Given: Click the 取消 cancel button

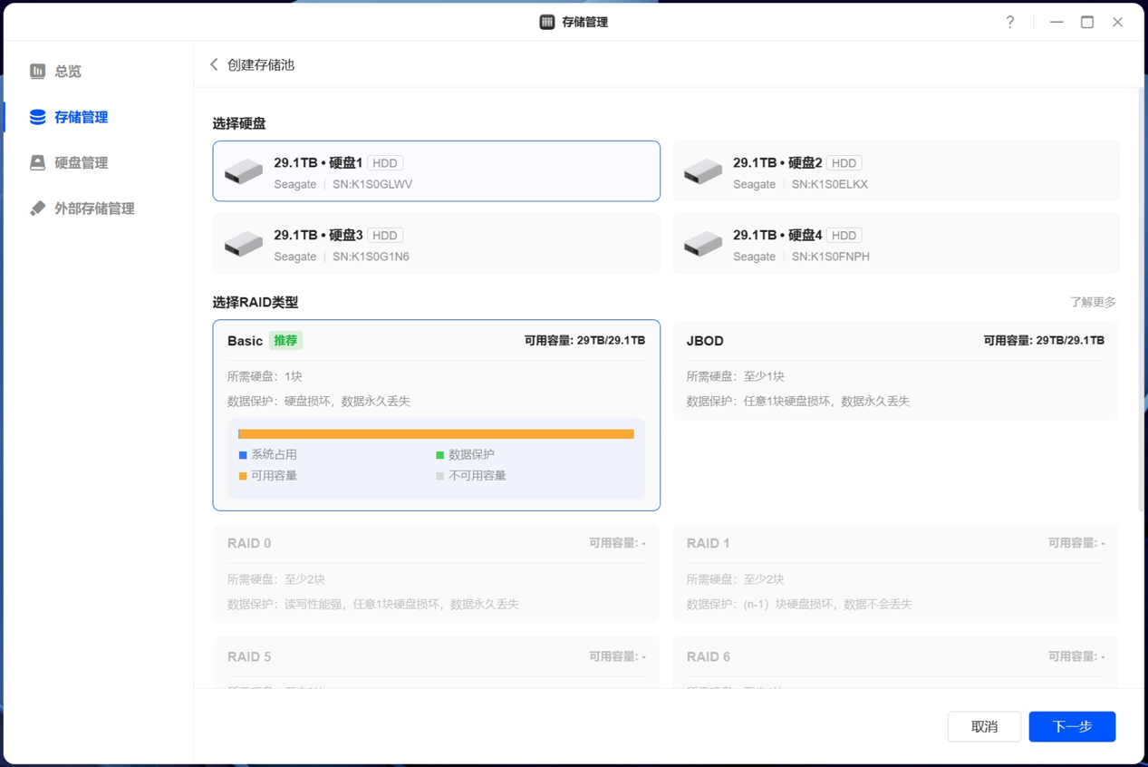Looking at the screenshot, I should (x=984, y=726).
